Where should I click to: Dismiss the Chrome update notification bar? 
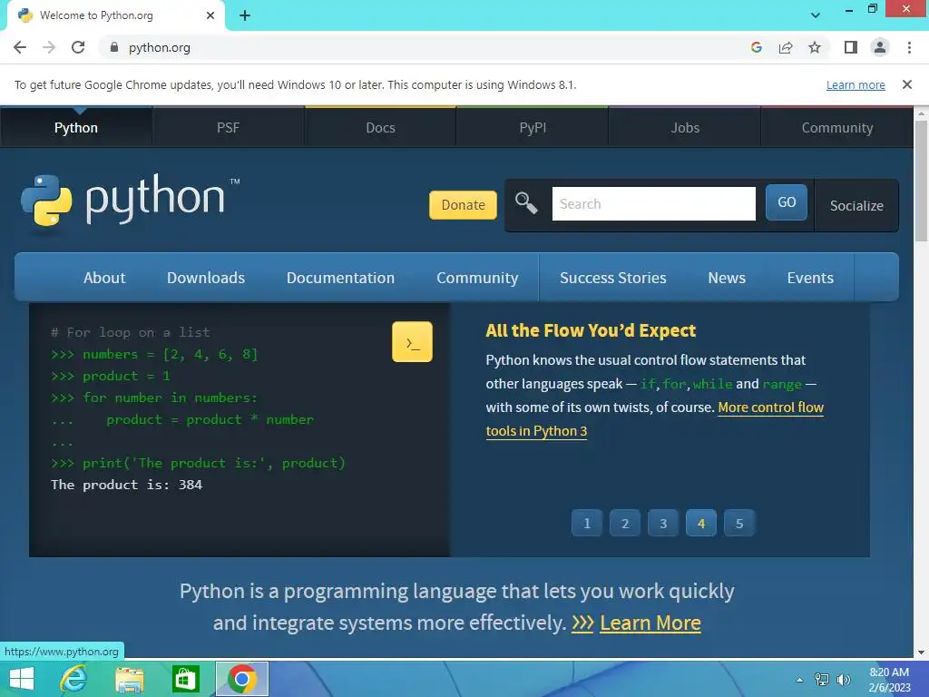pos(906,84)
